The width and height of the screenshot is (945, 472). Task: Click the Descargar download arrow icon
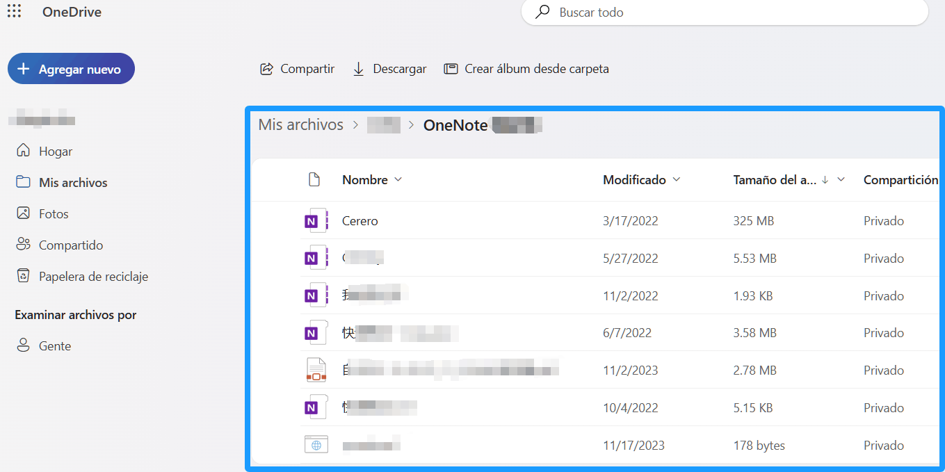358,69
